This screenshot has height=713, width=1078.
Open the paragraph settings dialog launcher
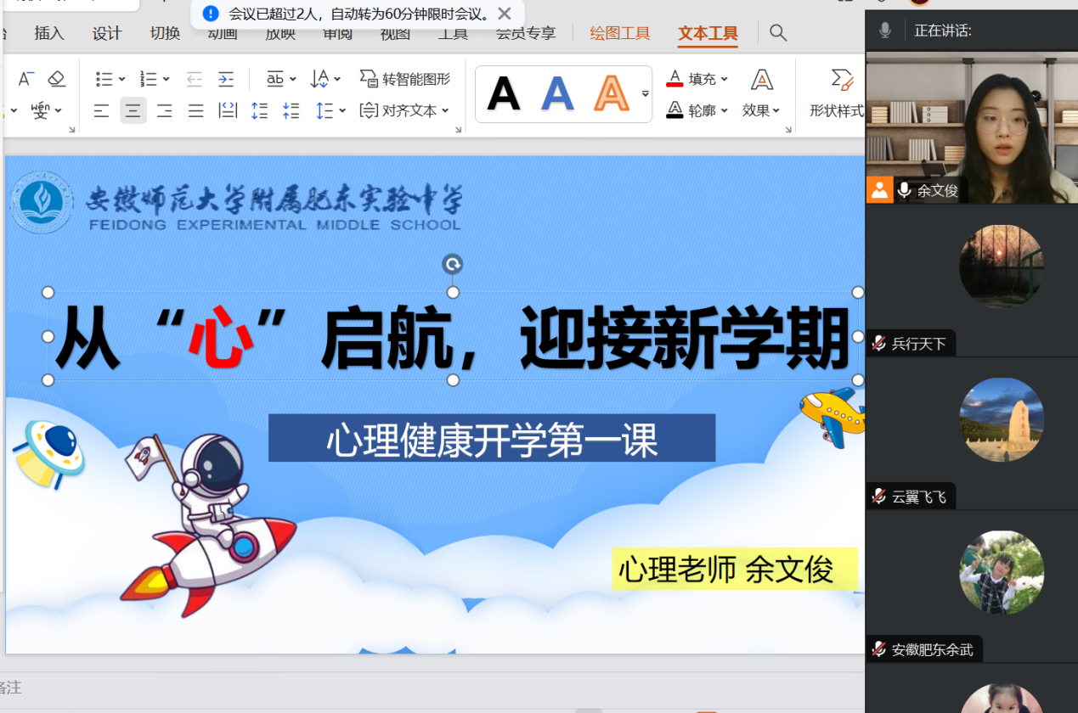pyautogui.click(x=459, y=130)
